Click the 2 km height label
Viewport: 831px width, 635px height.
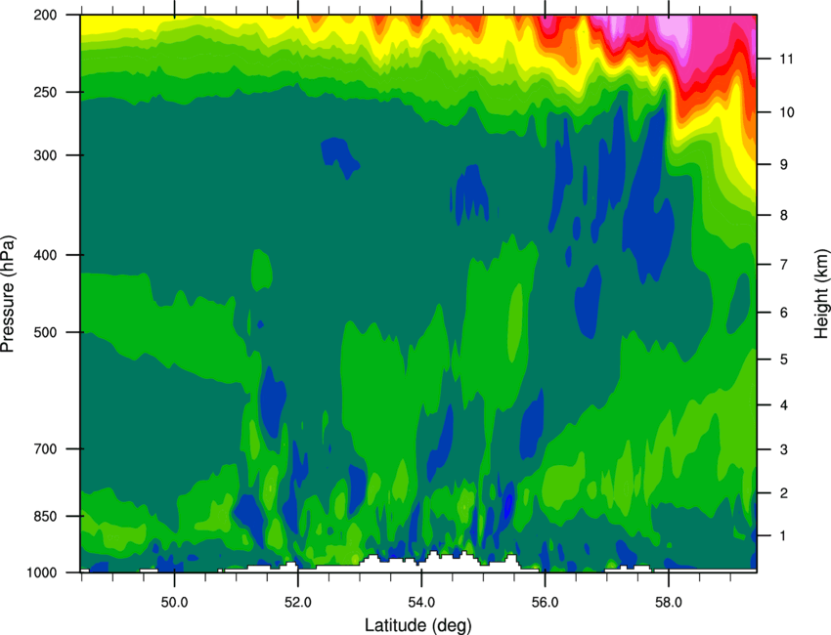point(784,493)
